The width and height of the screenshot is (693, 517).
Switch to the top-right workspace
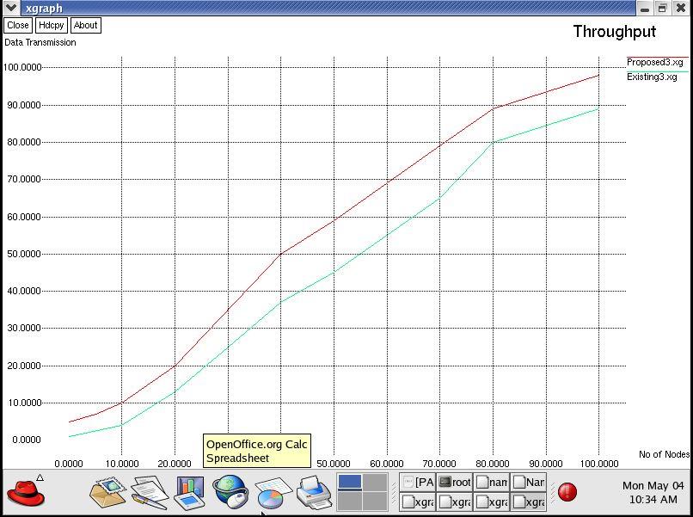point(375,483)
